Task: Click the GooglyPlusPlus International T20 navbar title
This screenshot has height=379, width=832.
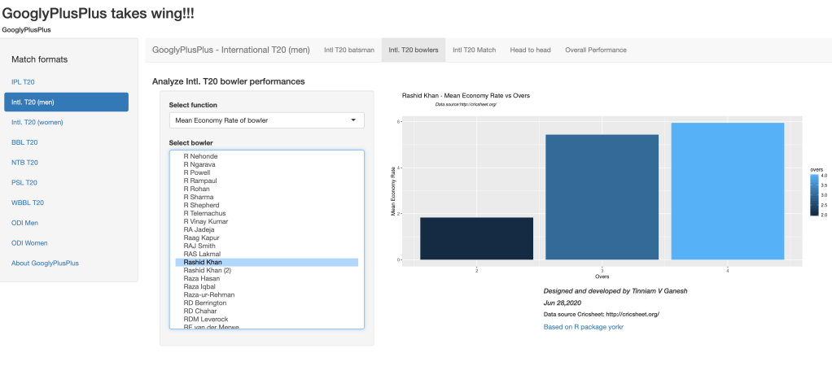Action: tap(231, 50)
